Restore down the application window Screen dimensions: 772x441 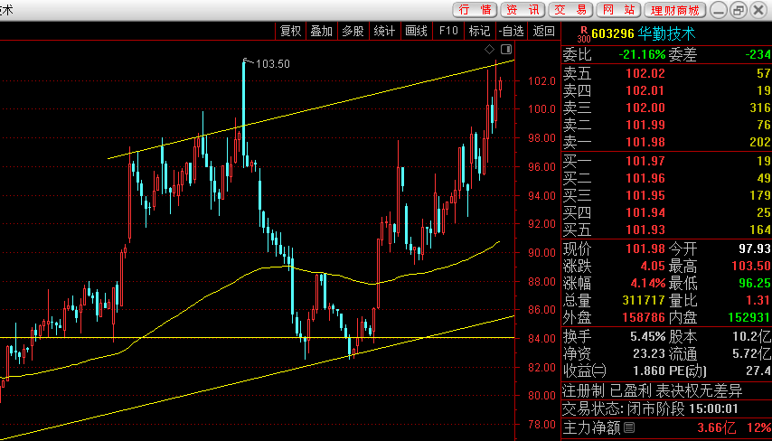click(x=739, y=10)
